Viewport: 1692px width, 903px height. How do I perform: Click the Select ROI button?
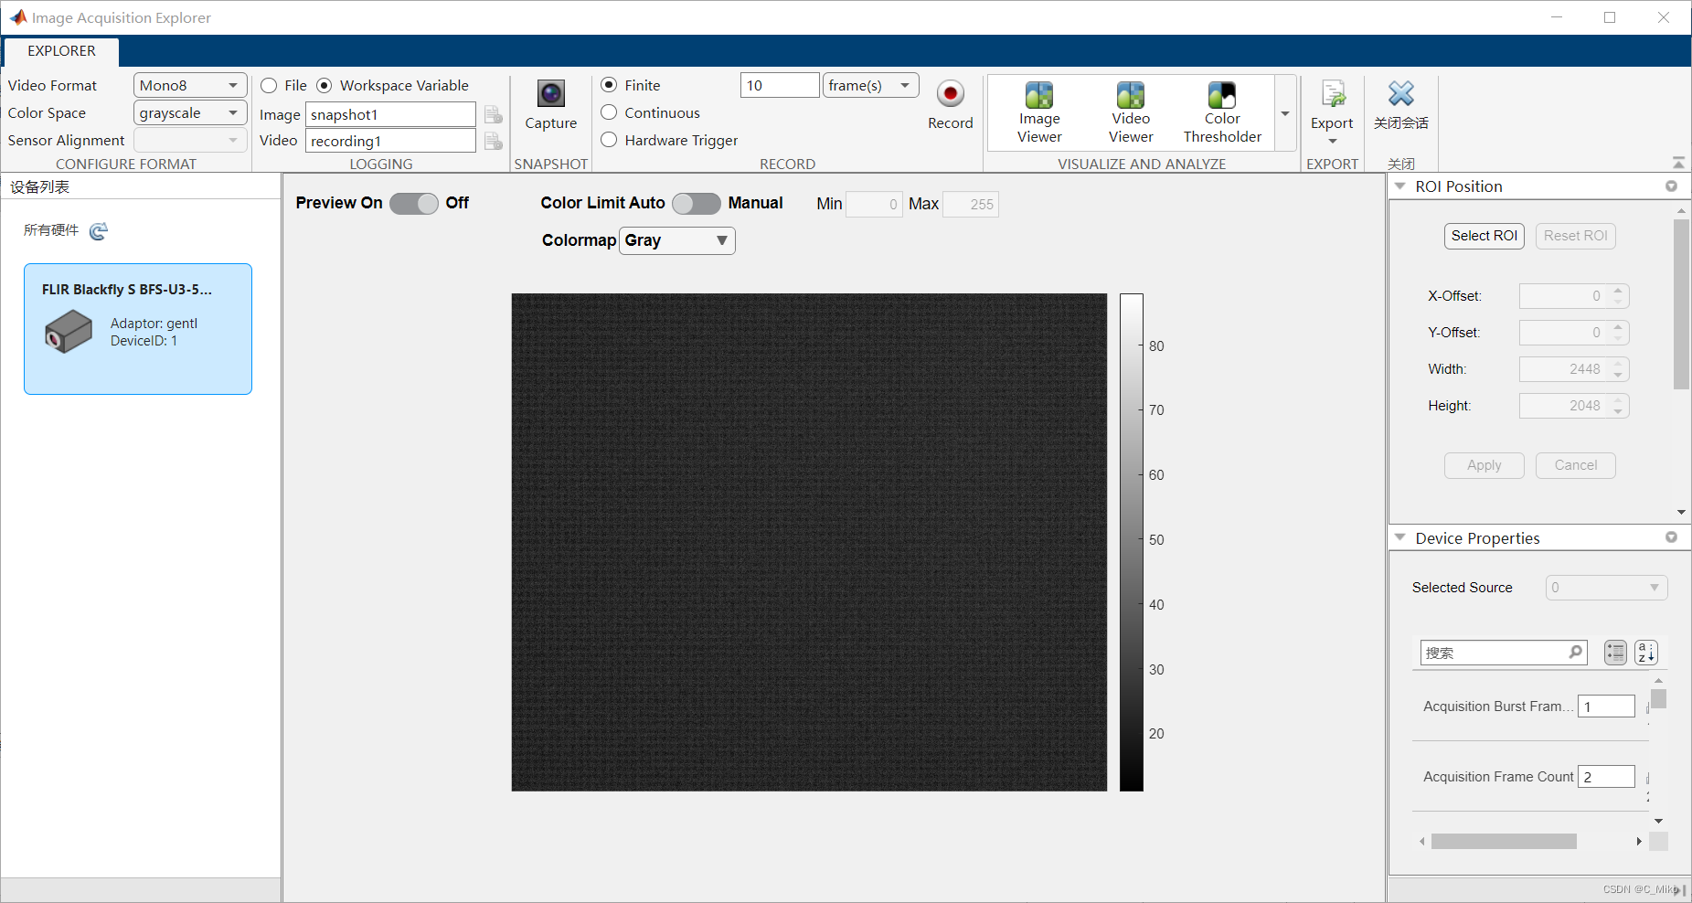coord(1484,235)
